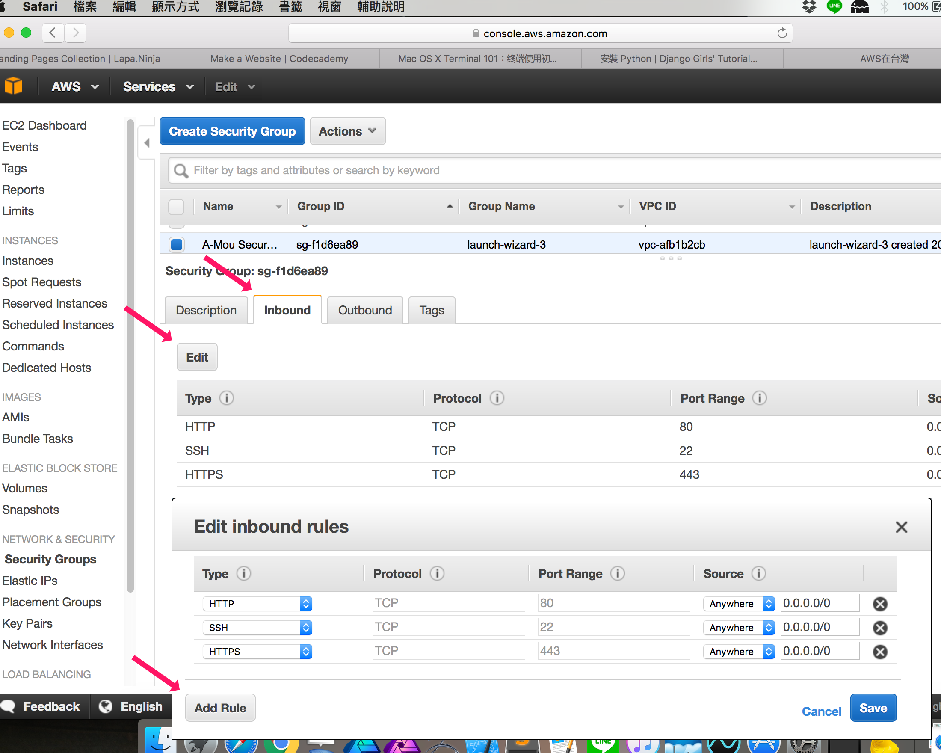Click the Save button

pos(873,708)
